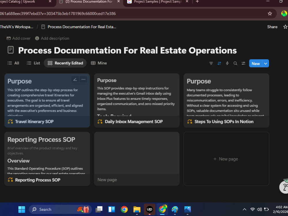This screenshot has height=216, width=288.
Task: Open the blue-and-white tile app in taskbar
Action: tap(111, 209)
